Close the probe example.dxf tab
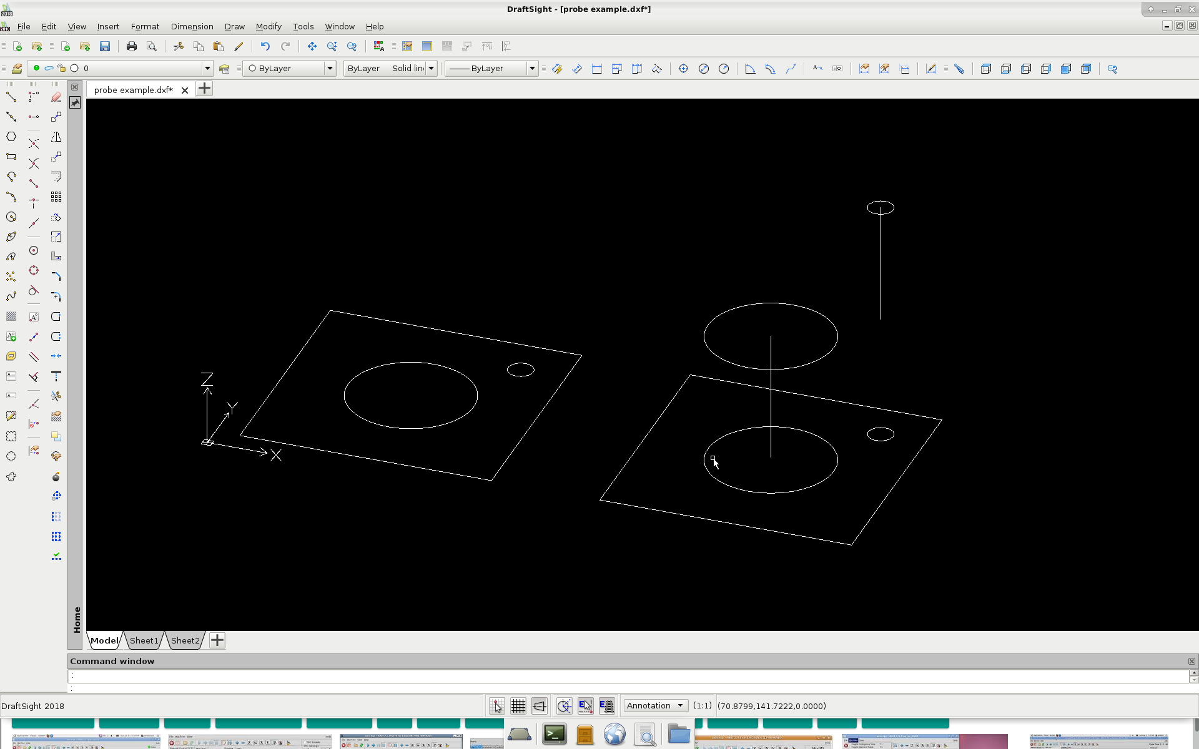This screenshot has width=1199, height=749. [185, 91]
